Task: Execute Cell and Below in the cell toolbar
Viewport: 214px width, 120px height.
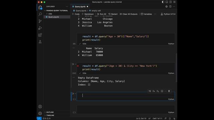Action: click(x=158, y=91)
